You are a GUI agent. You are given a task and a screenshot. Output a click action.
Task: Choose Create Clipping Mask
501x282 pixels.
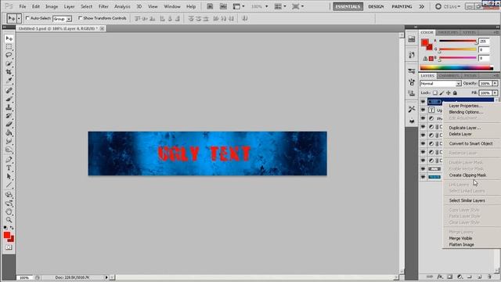pos(467,175)
